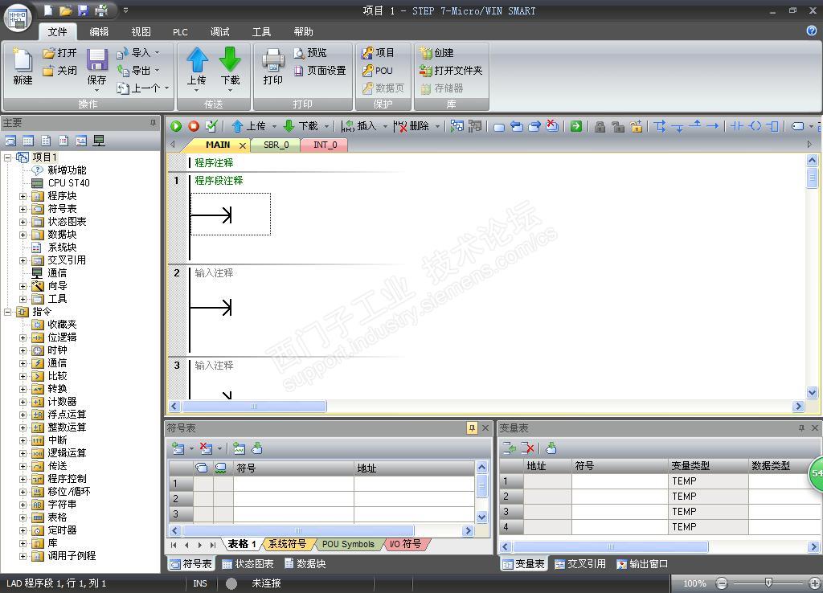Screen dimensions: 823x593
Task: Click the closed padlock icon in editor toolbar
Action: pyautogui.click(x=600, y=126)
